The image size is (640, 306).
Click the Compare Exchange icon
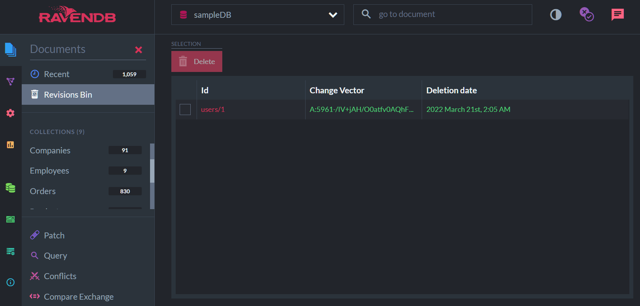[35, 296]
